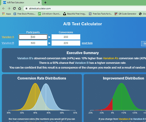This screenshot has height=122, width=146.
Task: Click the Variation B label
Action: (8, 43)
